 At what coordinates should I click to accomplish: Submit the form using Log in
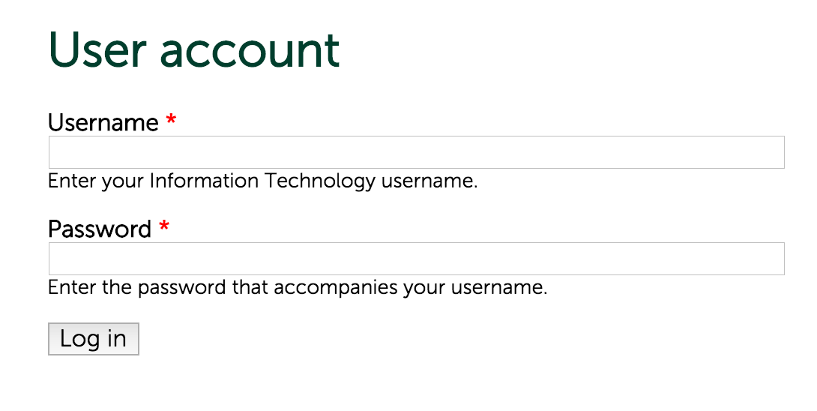(x=93, y=339)
